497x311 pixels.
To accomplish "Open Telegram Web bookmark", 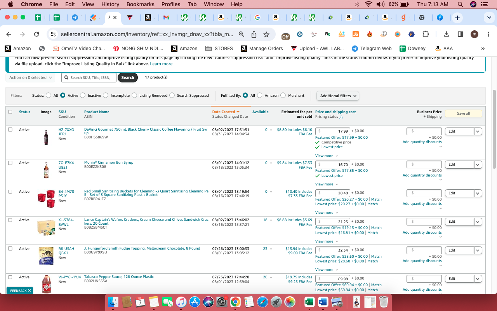I will (x=372, y=49).
